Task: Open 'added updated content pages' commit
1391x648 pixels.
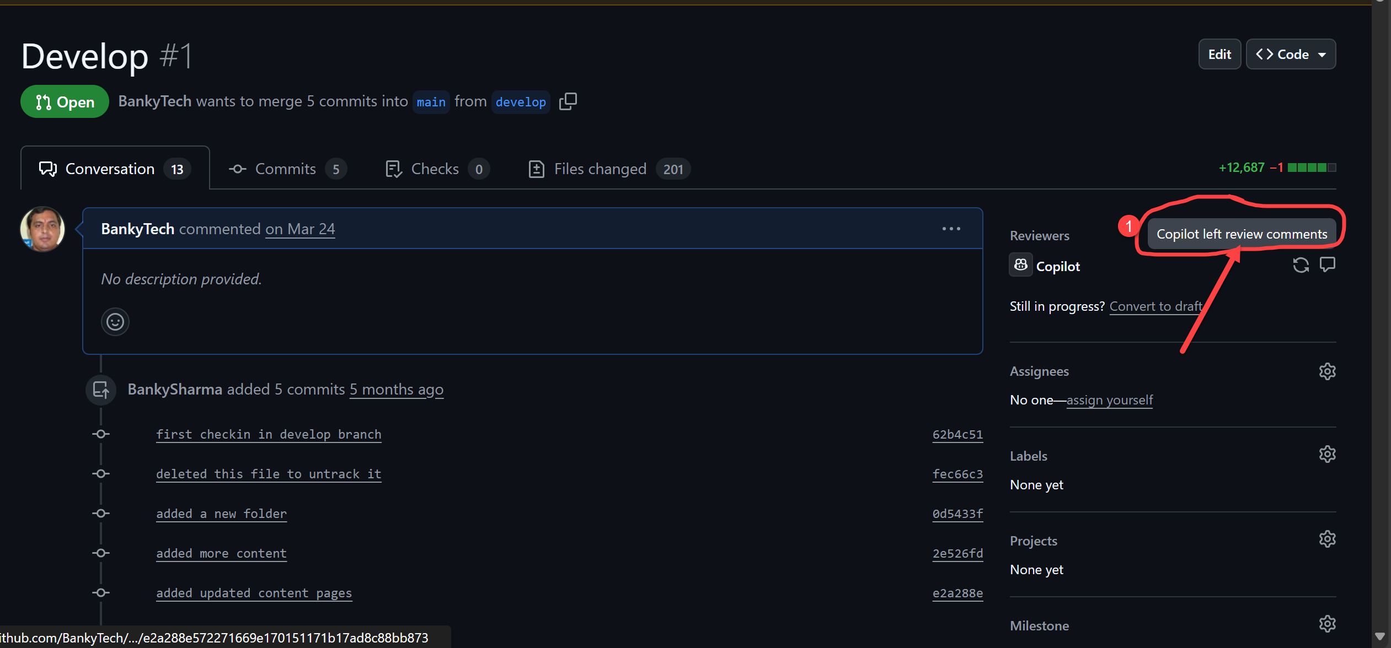Action: 254,593
